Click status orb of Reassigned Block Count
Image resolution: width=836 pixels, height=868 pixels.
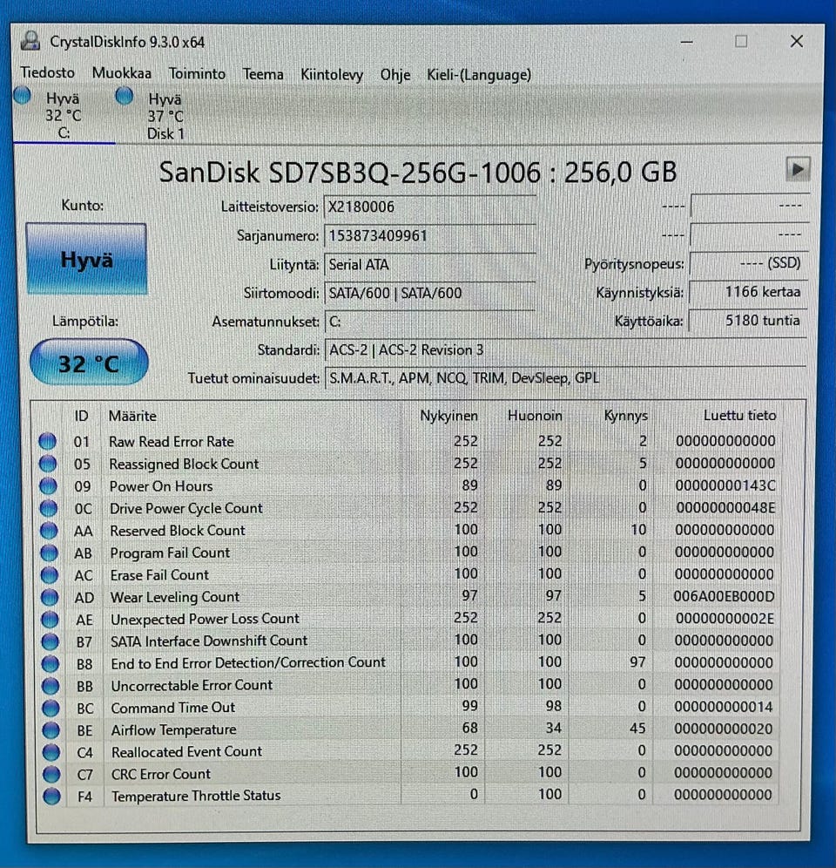[x=48, y=464]
